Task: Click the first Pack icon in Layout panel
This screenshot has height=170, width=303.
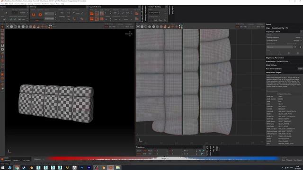Action: (x=92, y=14)
